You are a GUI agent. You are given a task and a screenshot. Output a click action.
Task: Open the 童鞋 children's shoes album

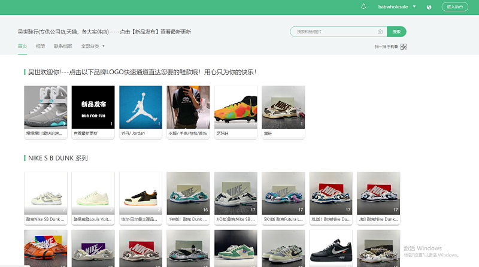[283, 107]
